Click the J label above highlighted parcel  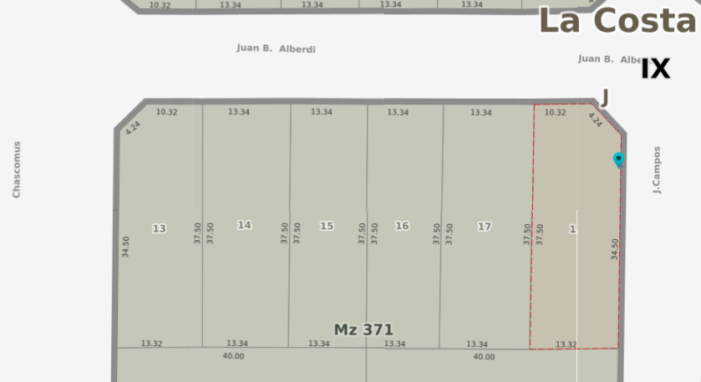pyautogui.click(x=605, y=98)
